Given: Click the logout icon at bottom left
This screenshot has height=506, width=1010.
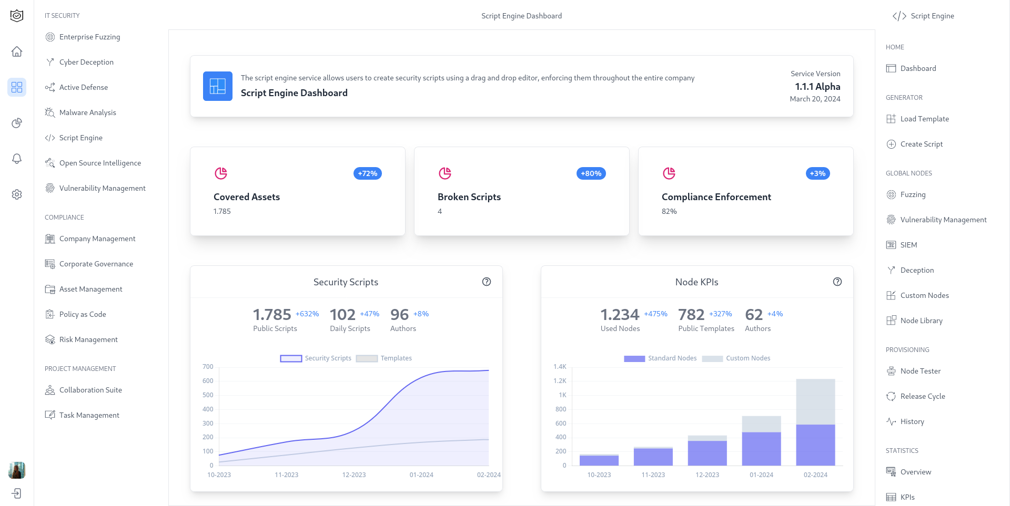Looking at the screenshot, I should [17, 493].
